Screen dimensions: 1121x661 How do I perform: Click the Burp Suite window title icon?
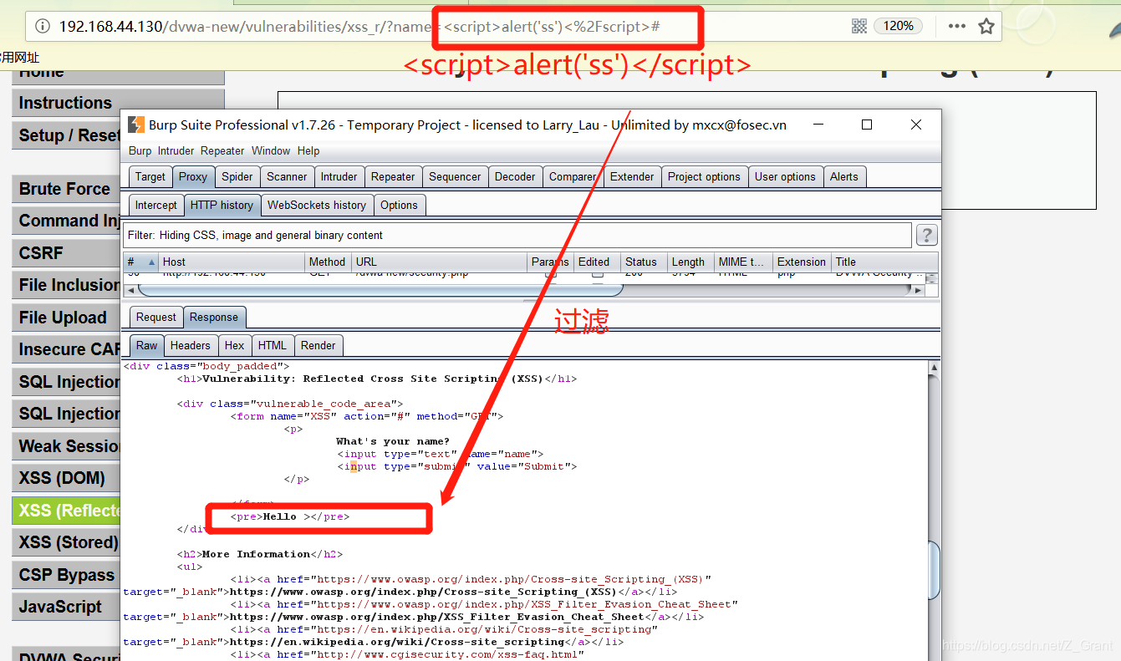(x=135, y=125)
